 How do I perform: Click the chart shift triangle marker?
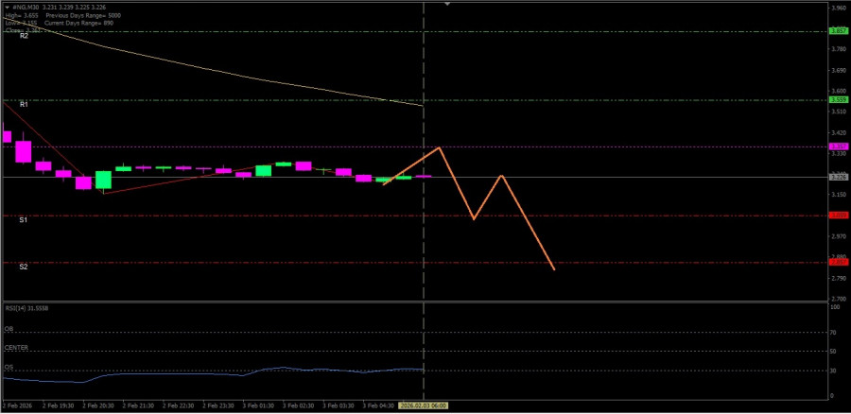[447, 4]
